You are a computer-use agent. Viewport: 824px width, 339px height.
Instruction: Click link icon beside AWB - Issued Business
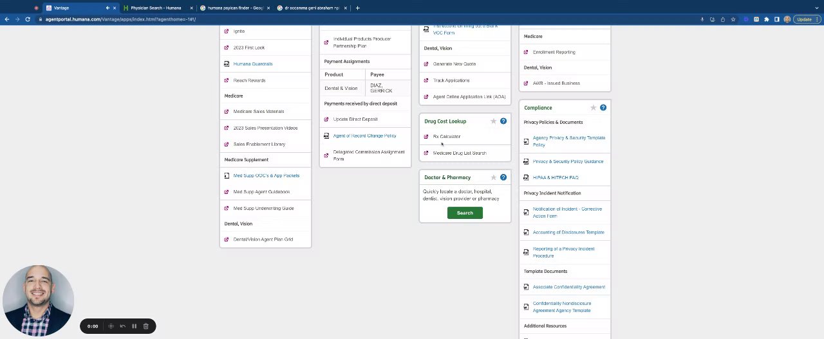click(x=526, y=83)
